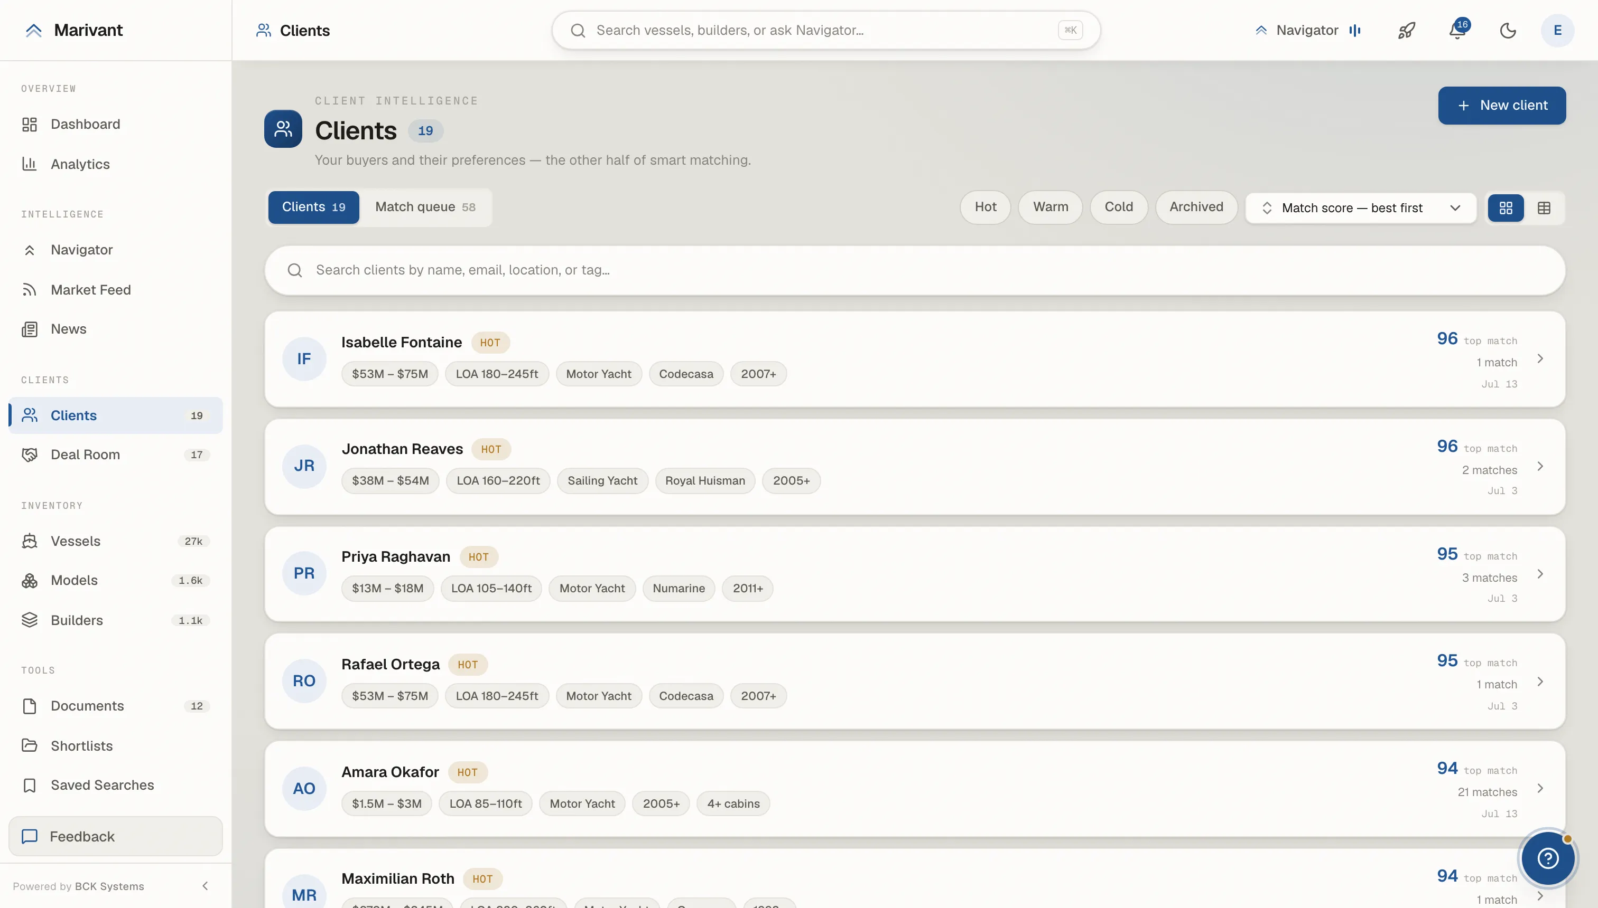
Task: Open Documents tool
Action: click(116, 706)
